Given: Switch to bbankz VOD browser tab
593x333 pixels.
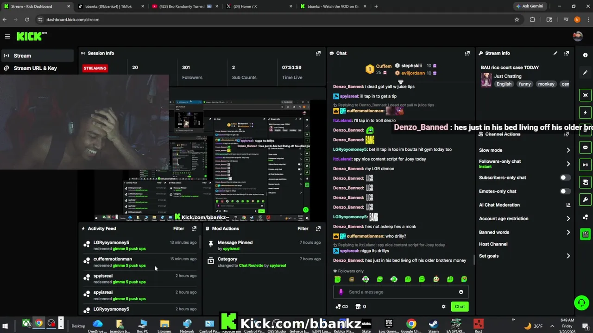Looking at the screenshot, I should (333, 6).
